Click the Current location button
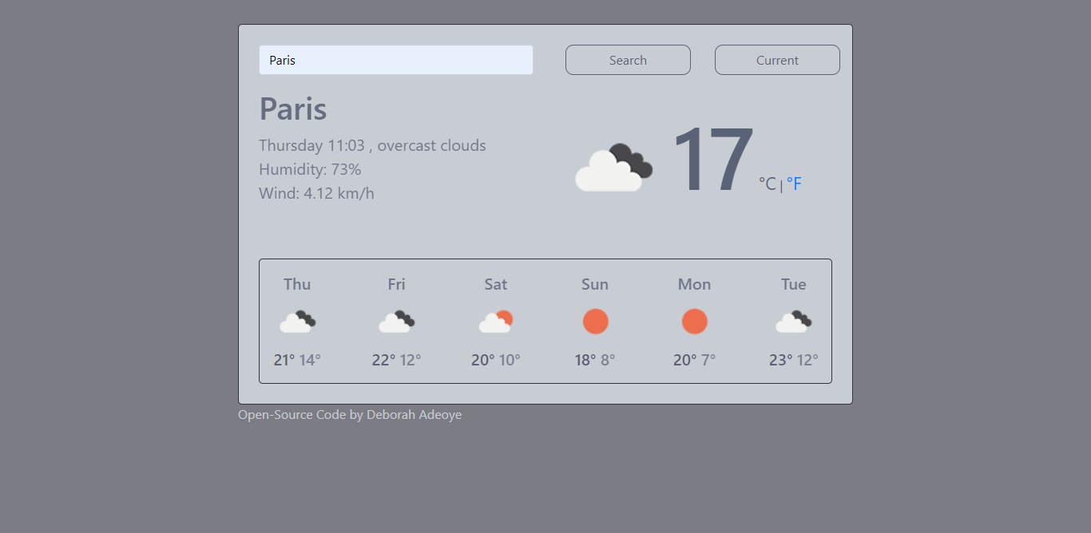The height and width of the screenshot is (533, 1091). [777, 60]
